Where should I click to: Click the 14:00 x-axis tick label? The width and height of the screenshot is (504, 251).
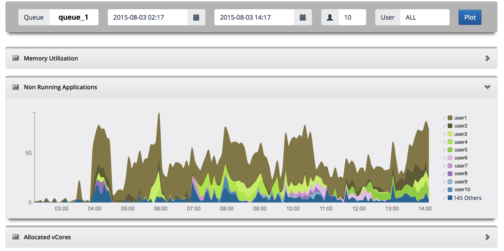tap(425, 209)
